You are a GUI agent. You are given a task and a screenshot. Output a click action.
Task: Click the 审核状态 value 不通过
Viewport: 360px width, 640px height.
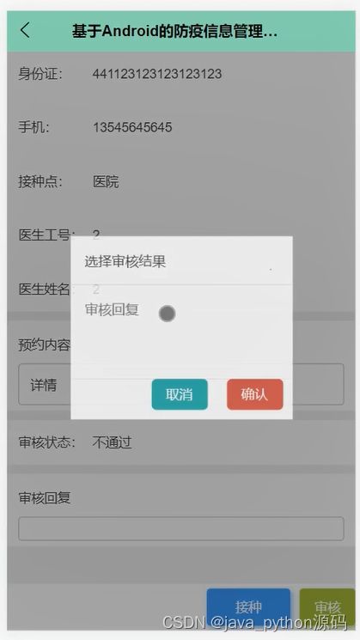coord(112,442)
